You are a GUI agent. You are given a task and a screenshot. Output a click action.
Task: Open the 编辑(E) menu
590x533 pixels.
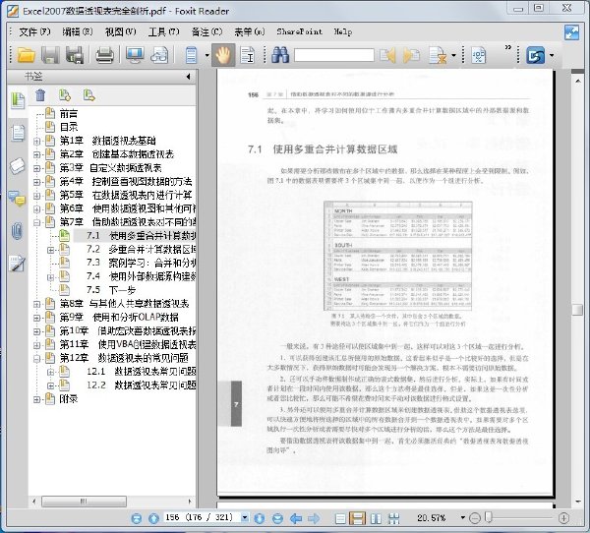pyautogui.click(x=78, y=32)
